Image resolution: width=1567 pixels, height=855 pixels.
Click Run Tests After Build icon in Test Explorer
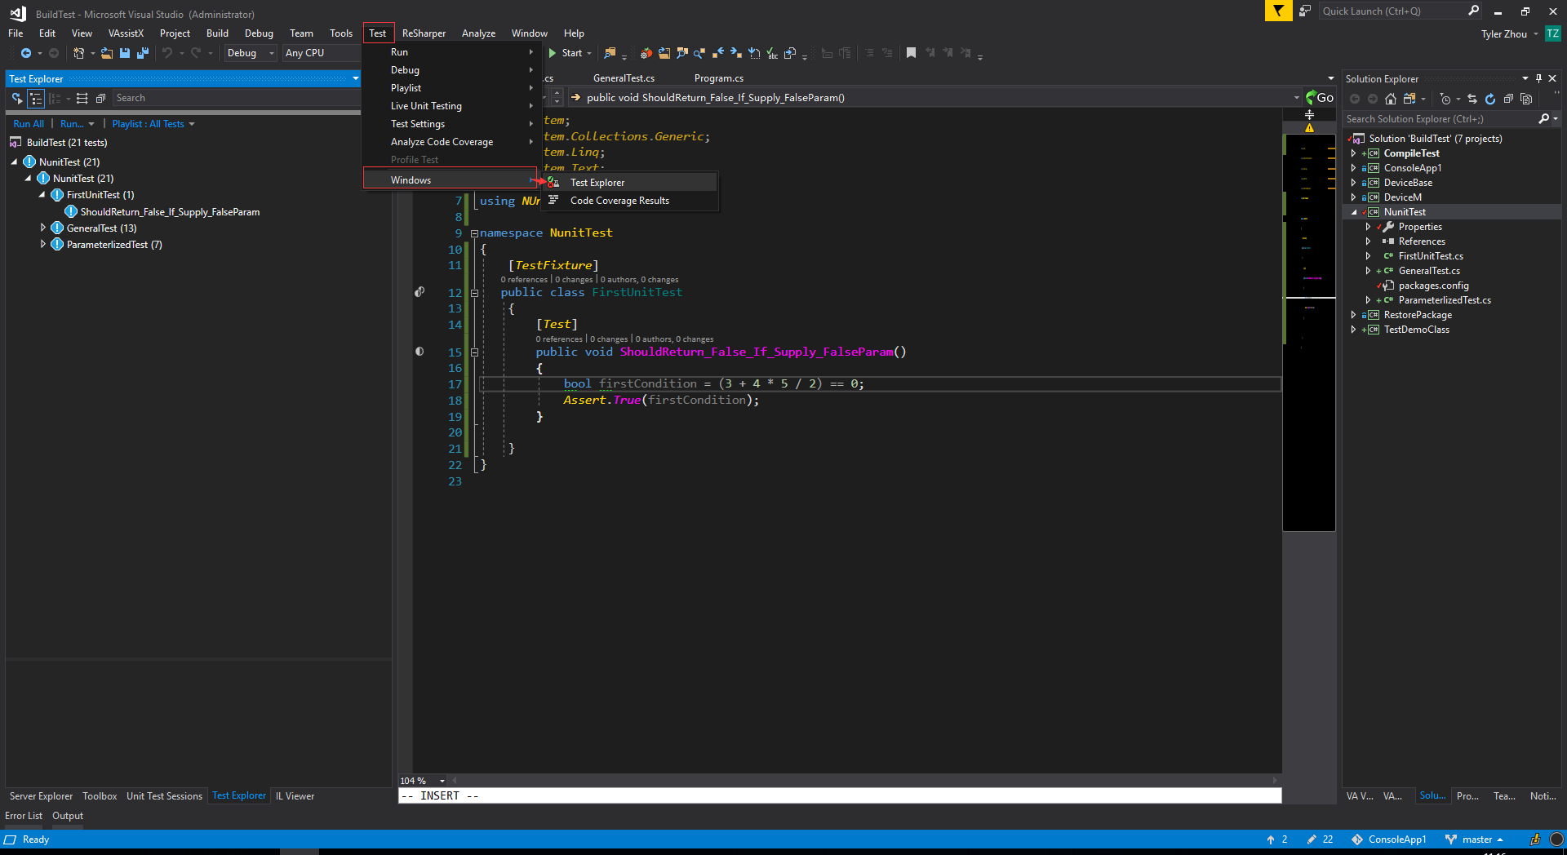(17, 98)
